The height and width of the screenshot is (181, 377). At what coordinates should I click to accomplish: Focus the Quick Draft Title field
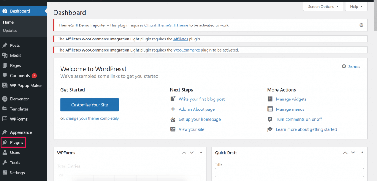point(289,173)
